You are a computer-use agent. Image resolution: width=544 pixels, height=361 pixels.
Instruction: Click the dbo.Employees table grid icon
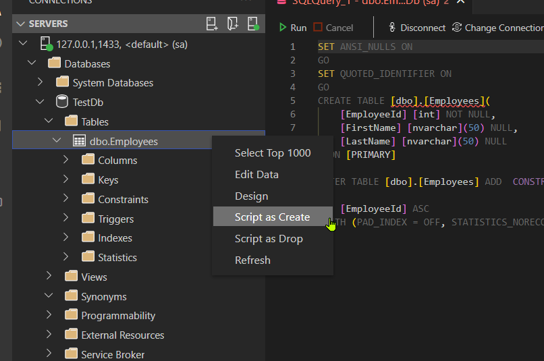(79, 141)
